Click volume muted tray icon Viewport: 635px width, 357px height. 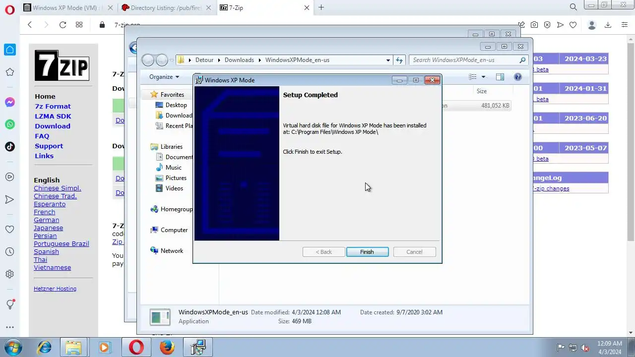pyautogui.click(x=585, y=348)
